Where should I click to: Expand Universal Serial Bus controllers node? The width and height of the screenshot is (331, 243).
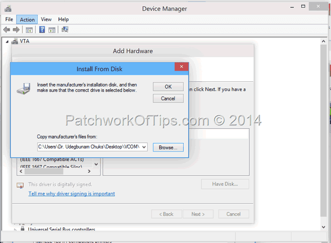tap(15, 230)
